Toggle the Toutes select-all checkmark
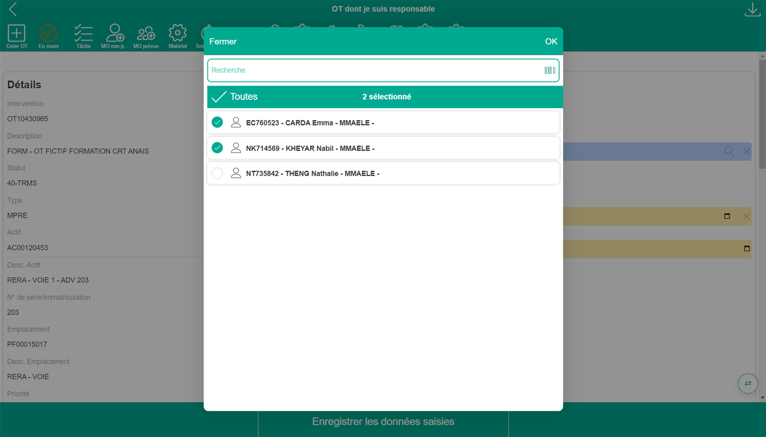 click(219, 97)
